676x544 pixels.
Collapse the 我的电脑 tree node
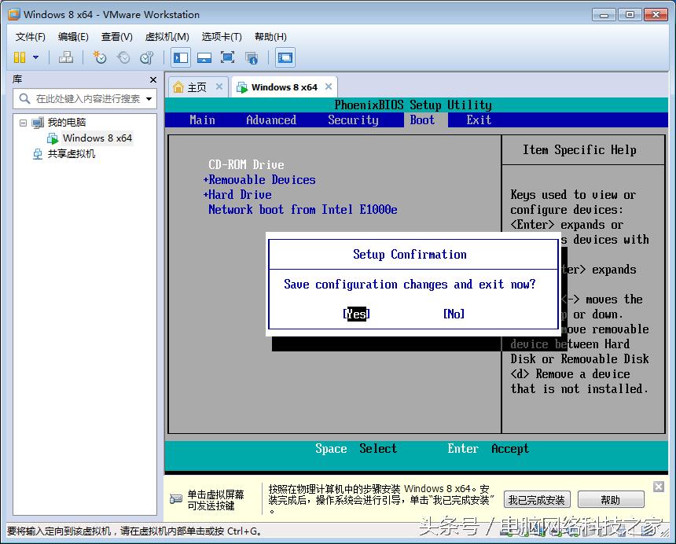[x=23, y=123]
